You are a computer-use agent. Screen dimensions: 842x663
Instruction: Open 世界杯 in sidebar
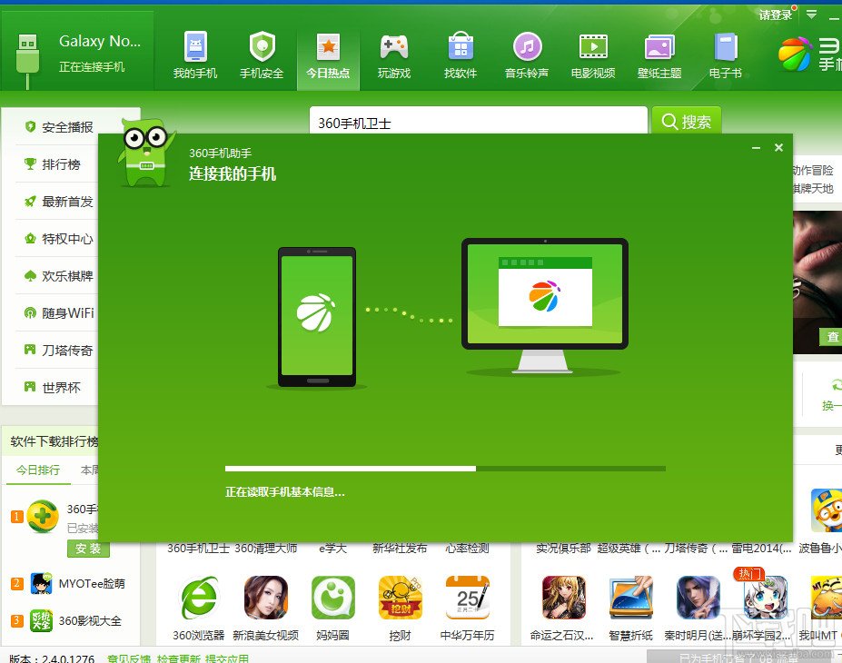(x=53, y=388)
